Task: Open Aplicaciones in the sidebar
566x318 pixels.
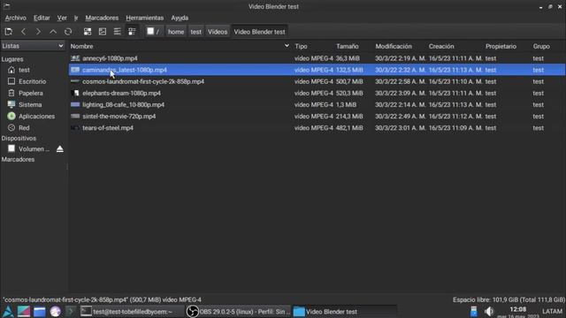Action: pos(36,116)
